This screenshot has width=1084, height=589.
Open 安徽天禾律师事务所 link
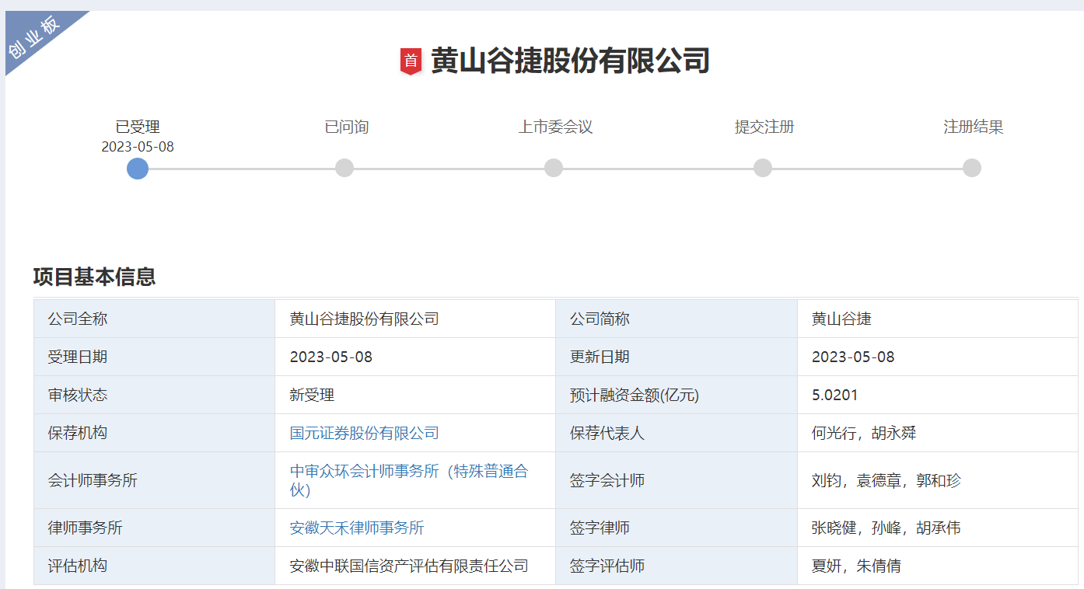tap(357, 528)
